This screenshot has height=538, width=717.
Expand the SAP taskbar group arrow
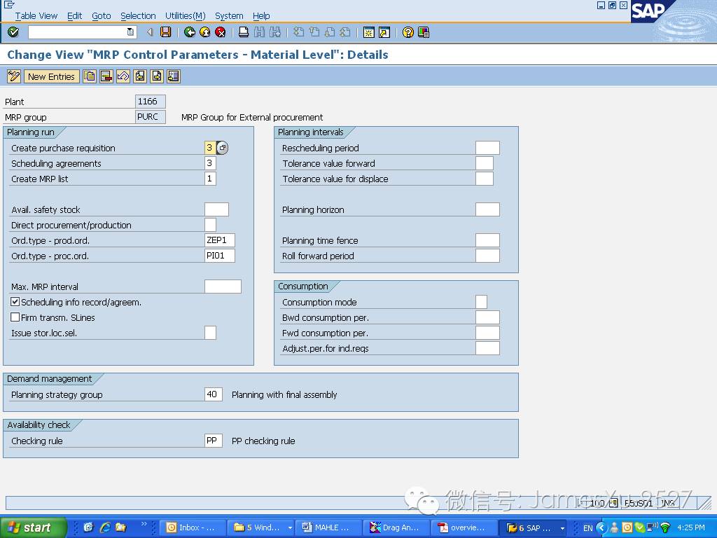click(562, 528)
